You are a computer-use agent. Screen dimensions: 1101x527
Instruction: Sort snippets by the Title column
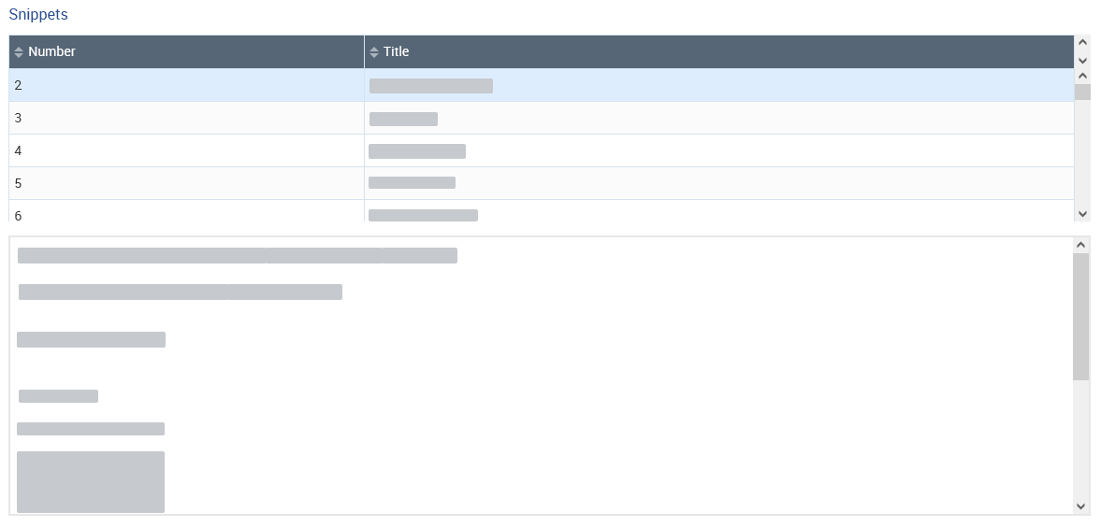point(397,52)
